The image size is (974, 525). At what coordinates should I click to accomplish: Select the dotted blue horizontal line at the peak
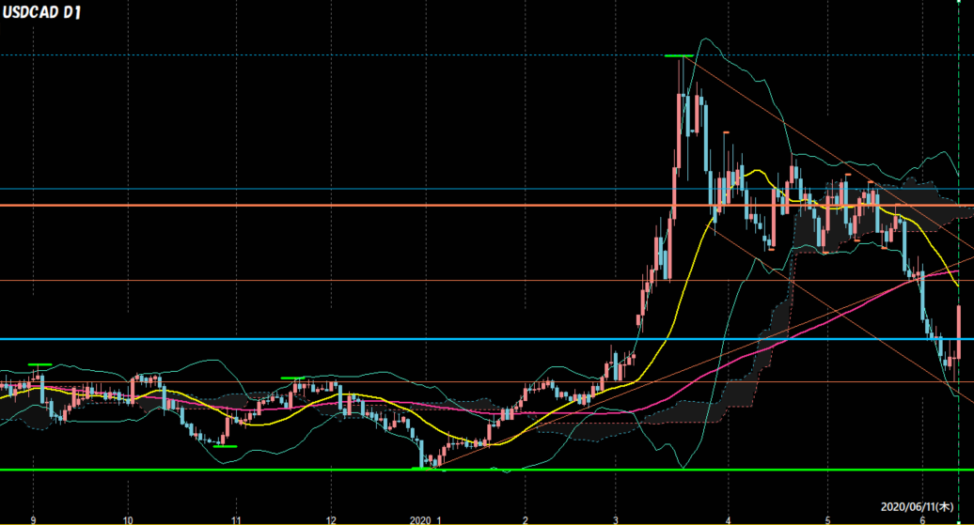click(x=487, y=55)
